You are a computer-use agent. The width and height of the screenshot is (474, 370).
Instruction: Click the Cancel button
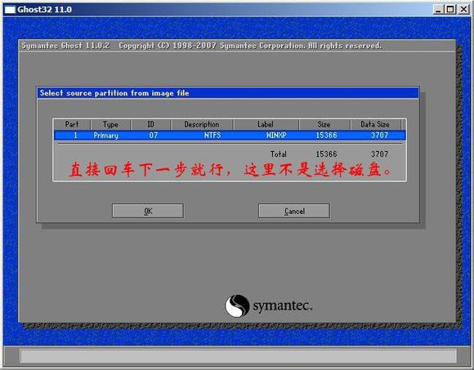pyautogui.click(x=294, y=211)
